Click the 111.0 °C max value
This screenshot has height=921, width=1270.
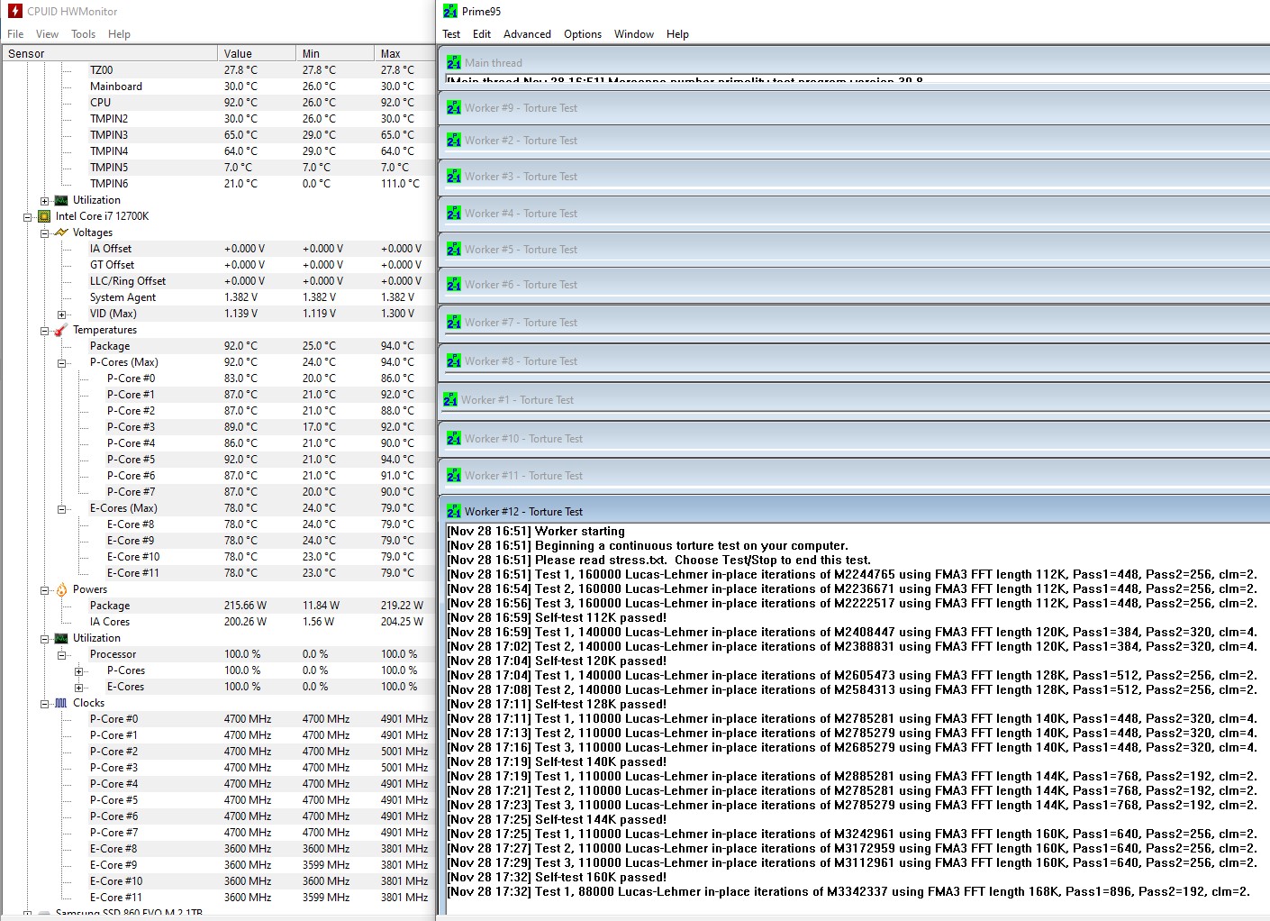coord(400,184)
